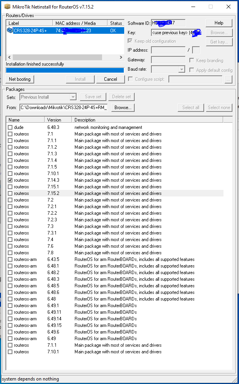Check the routeros 7.3.1 checkbox
This screenshot has width=239, height=384.
pyautogui.click(x=10, y=233)
